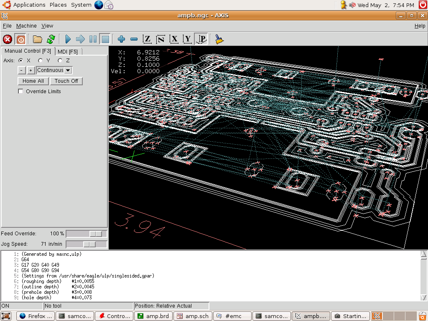The image size is (428, 321).
Task: Enable the Override Limits checkbox
Action: click(x=20, y=91)
